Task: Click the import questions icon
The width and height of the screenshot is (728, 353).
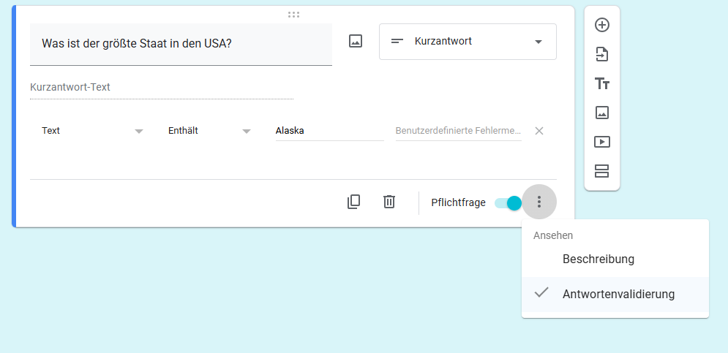Action: pyautogui.click(x=601, y=54)
